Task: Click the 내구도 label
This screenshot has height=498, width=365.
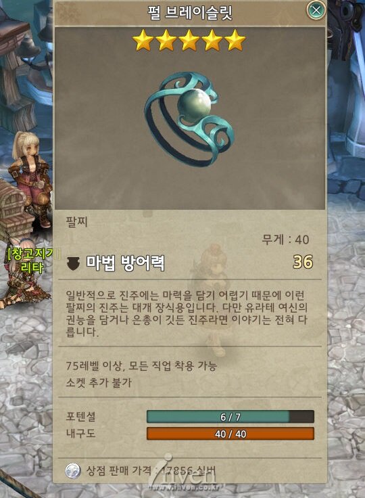Action: point(80,433)
